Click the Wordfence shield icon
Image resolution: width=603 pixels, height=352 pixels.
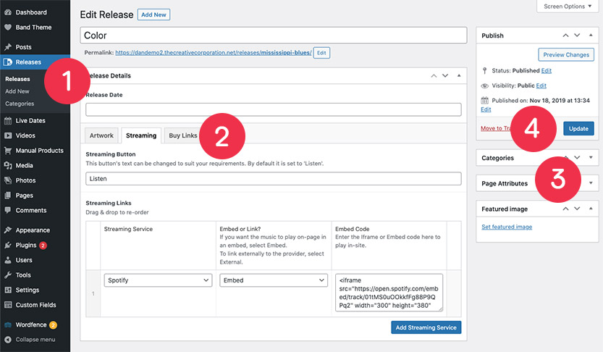point(7,324)
